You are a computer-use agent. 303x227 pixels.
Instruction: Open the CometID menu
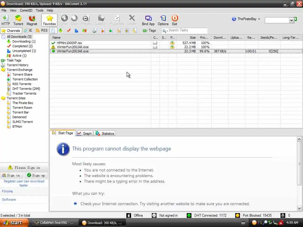point(26,10)
